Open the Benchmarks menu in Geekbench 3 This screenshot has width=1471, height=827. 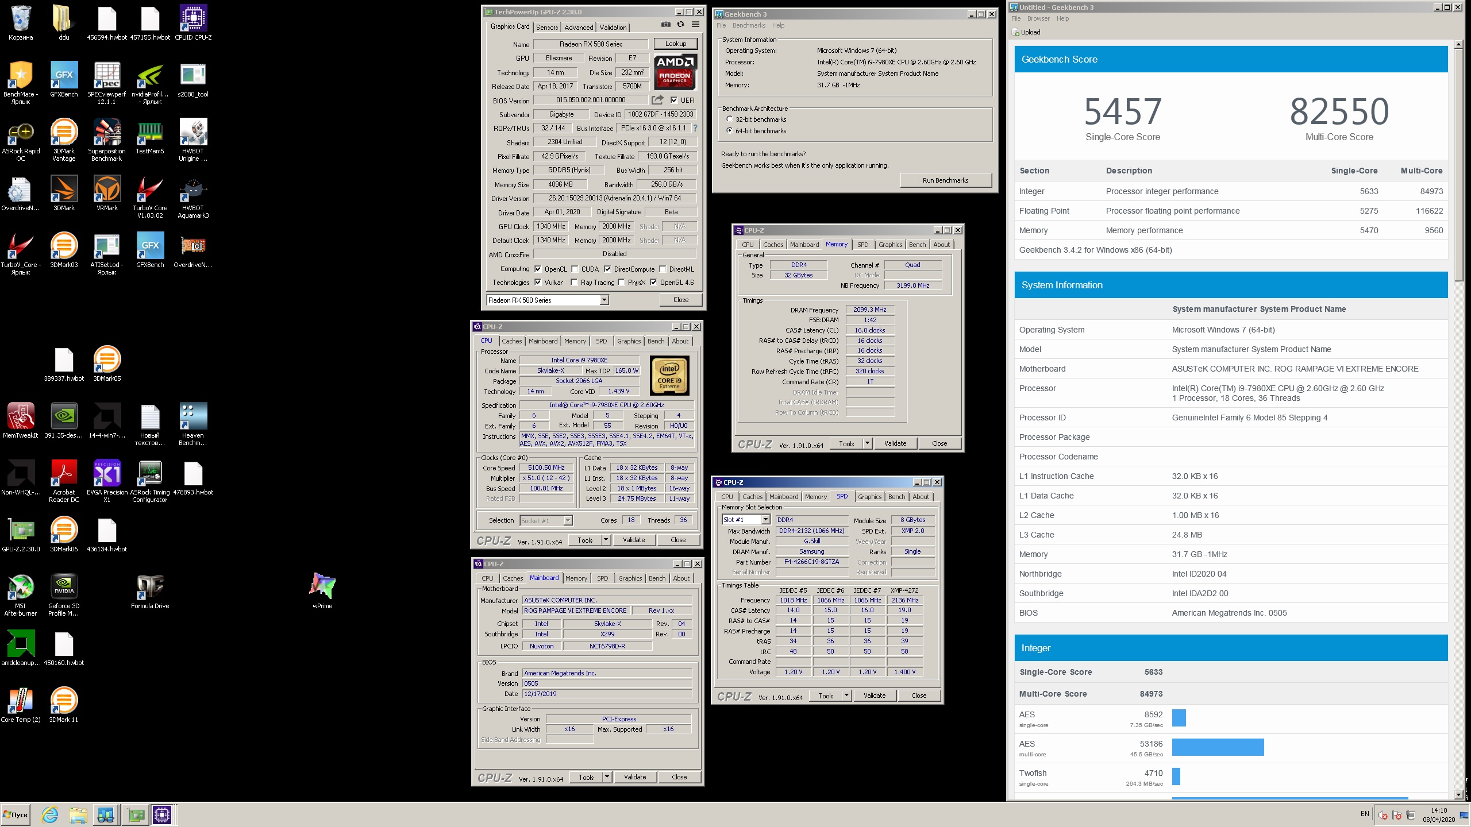click(x=749, y=25)
